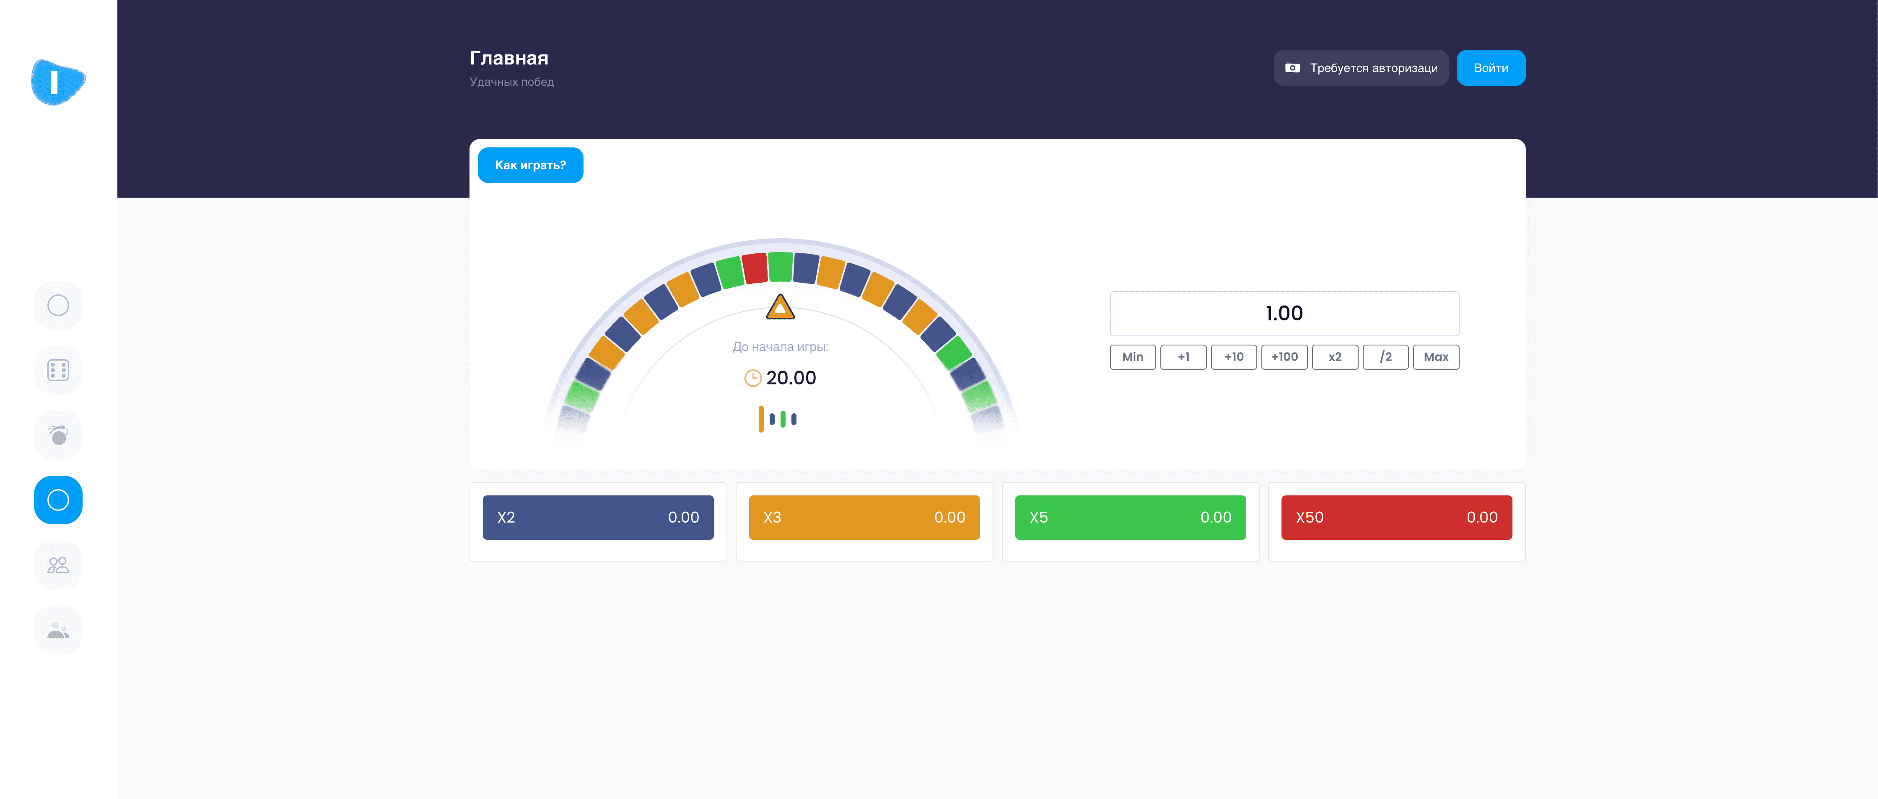Click the blue site logo icon
This screenshot has height=799, width=1878.
[57, 82]
